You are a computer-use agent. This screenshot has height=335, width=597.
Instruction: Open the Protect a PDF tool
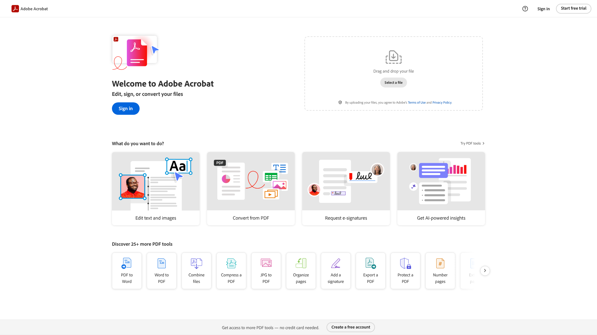click(405, 270)
